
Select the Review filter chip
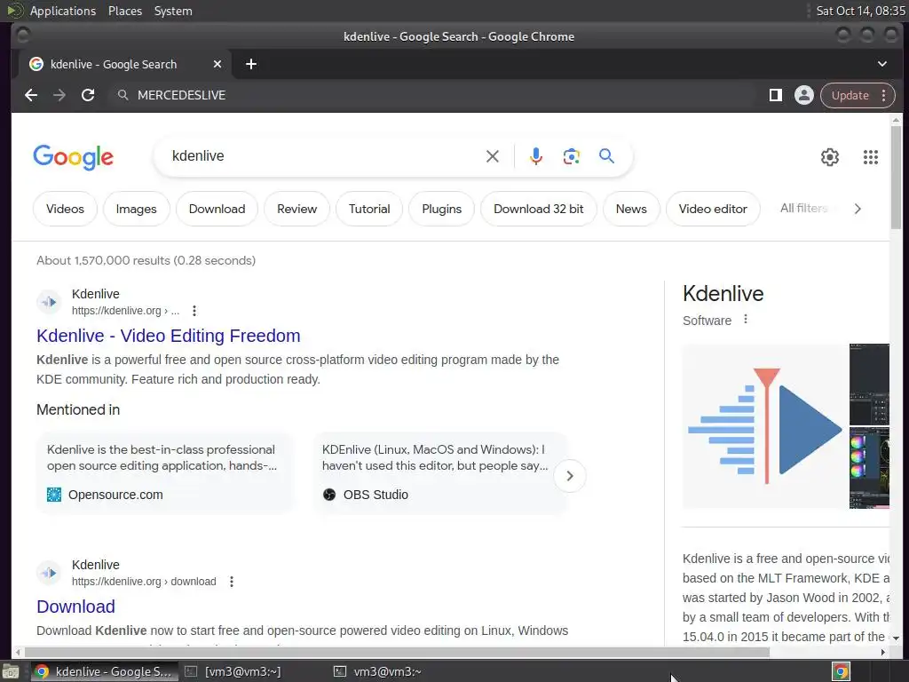point(296,209)
